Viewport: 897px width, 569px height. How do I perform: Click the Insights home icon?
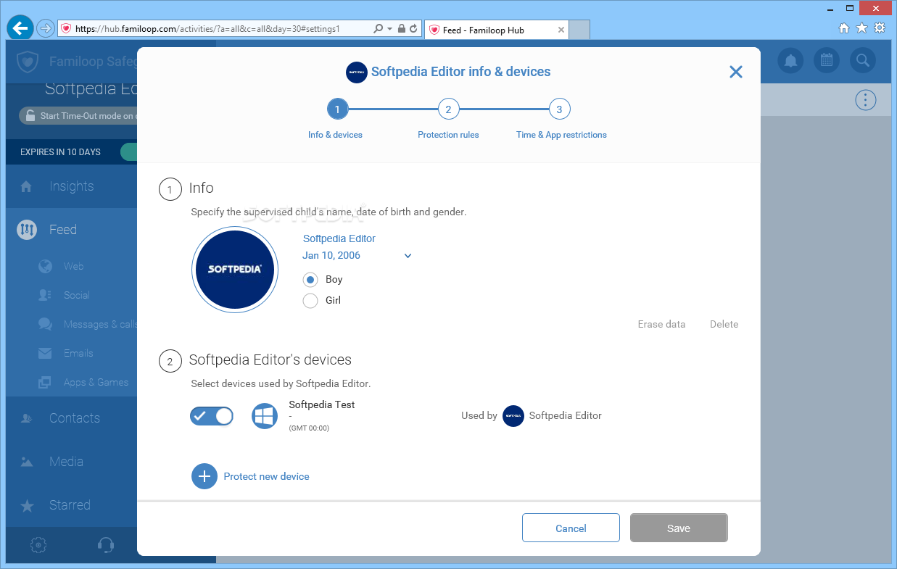tap(27, 187)
